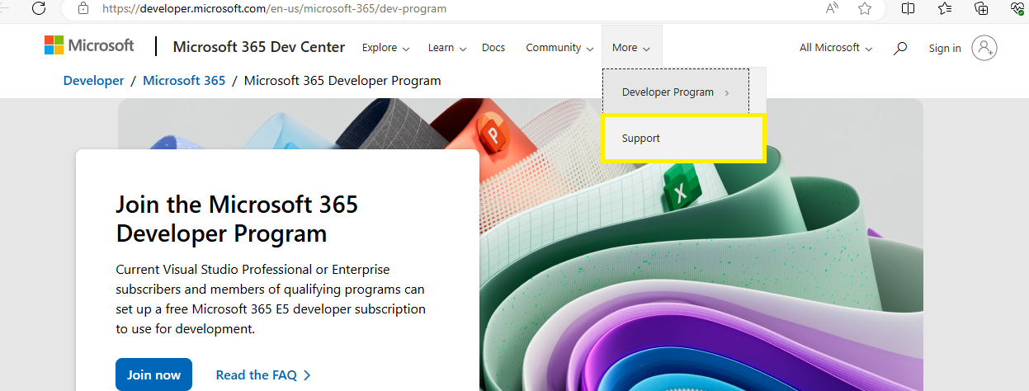Go to Developer breadcrumb link

[94, 80]
